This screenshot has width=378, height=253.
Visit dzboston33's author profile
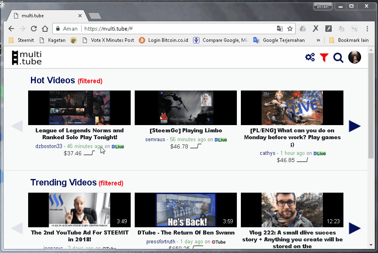(49, 146)
